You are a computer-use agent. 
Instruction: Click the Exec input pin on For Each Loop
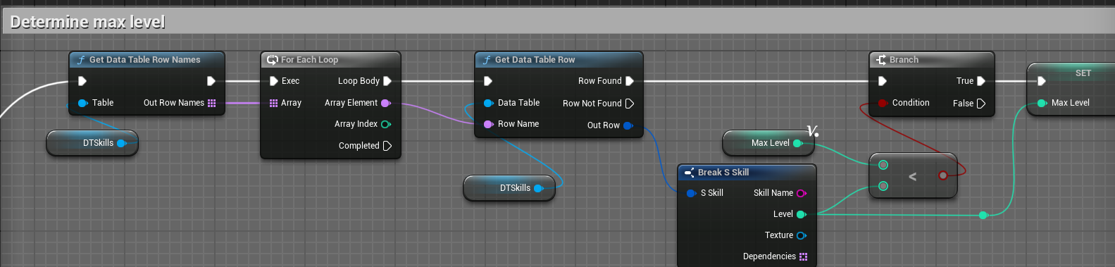274,81
